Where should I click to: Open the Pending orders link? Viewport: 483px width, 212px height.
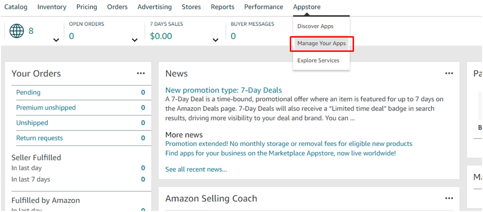[29, 92]
